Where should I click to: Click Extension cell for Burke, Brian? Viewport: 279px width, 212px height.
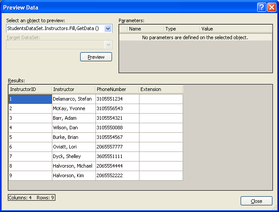click(x=160, y=137)
